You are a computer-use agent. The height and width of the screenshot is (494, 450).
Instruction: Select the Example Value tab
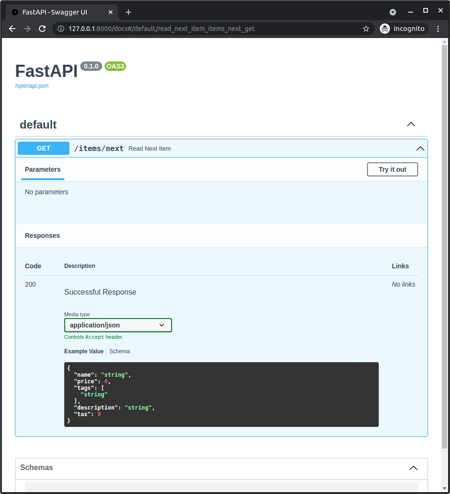click(84, 351)
